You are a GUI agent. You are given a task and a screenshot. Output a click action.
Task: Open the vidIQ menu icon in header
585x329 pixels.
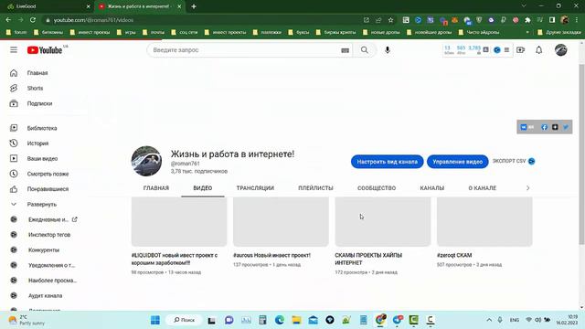point(506,49)
